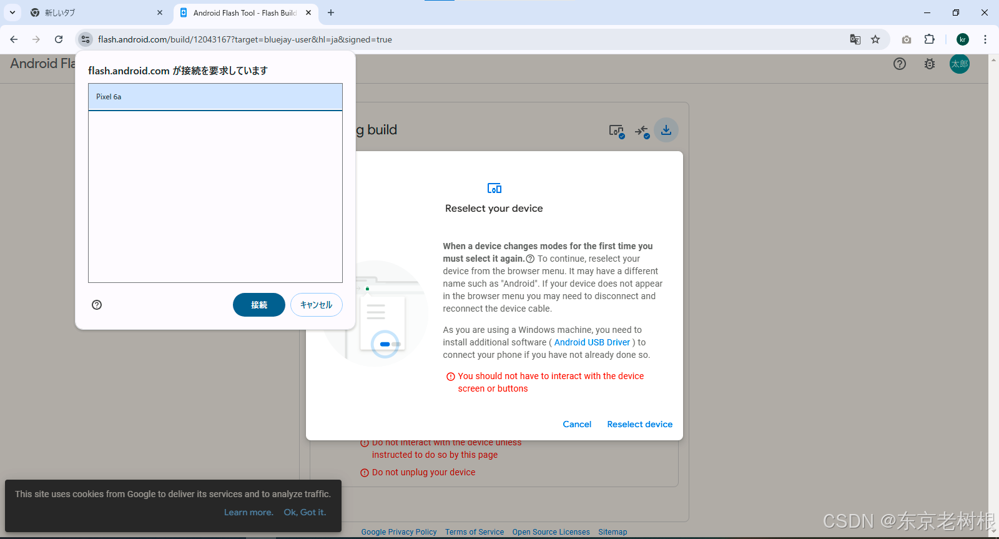Click the Android Flash Tool title
The width and height of the screenshot is (999, 539).
[x=42, y=64]
